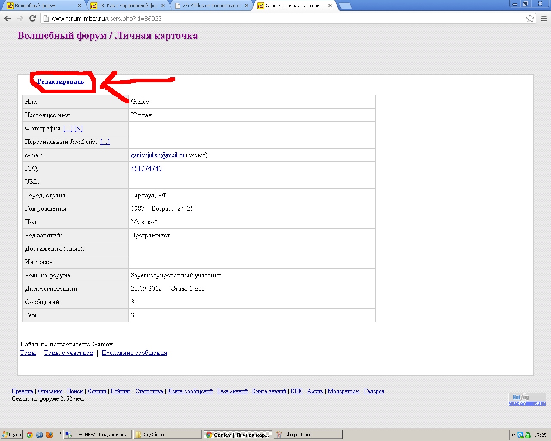This screenshot has height=441, width=551.
Task: Reload the page with the refresh icon
Action: 32,18
